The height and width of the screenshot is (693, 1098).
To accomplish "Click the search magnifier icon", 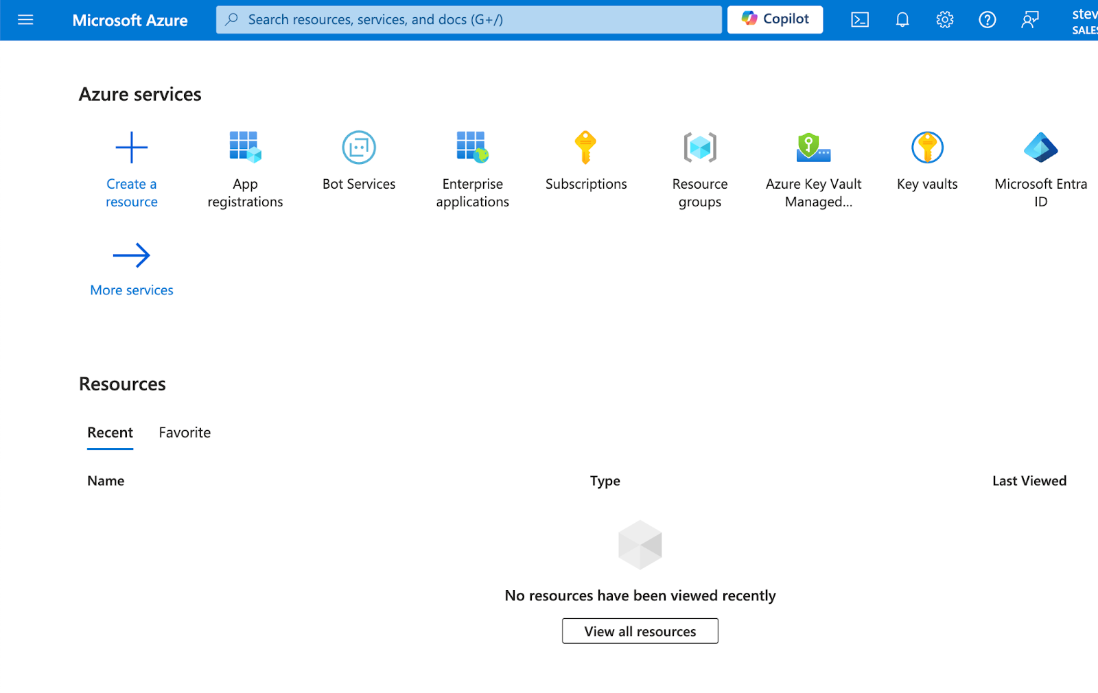I will [232, 19].
